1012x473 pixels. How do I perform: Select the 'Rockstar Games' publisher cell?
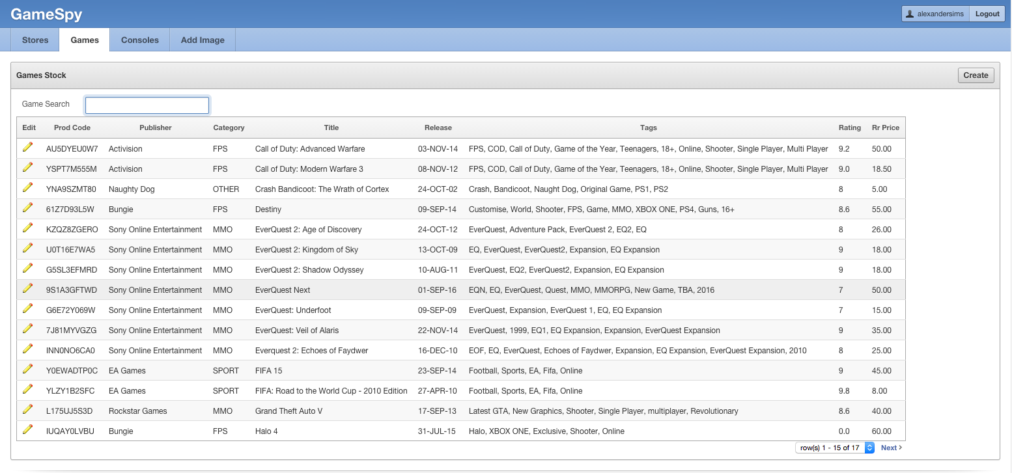click(138, 411)
